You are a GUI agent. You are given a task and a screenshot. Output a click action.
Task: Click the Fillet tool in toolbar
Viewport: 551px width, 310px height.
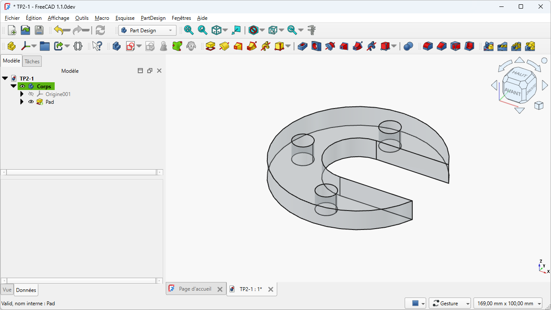[x=427, y=46]
